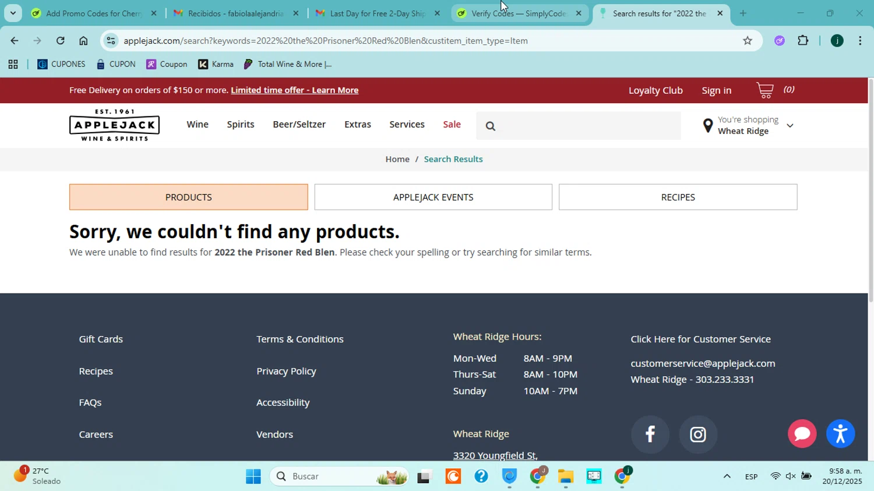Bookmark this page with star

(x=748, y=41)
